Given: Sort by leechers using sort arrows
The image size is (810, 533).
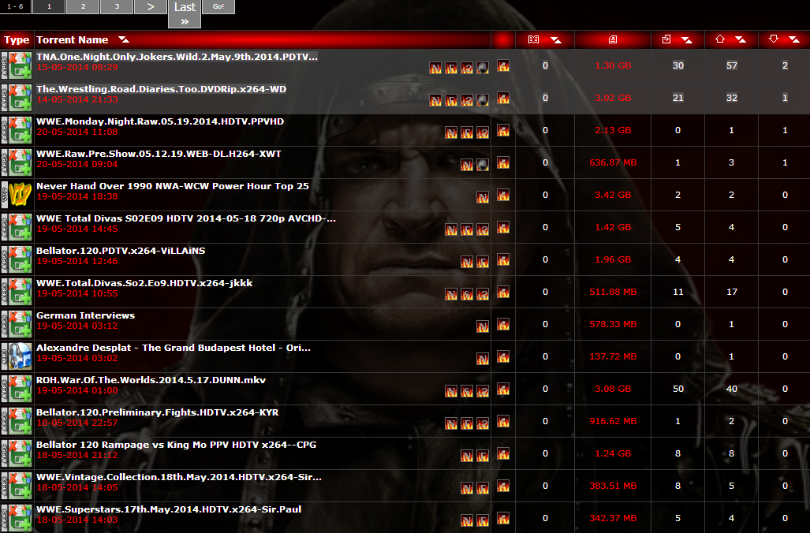Looking at the screenshot, I should click(x=794, y=39).
